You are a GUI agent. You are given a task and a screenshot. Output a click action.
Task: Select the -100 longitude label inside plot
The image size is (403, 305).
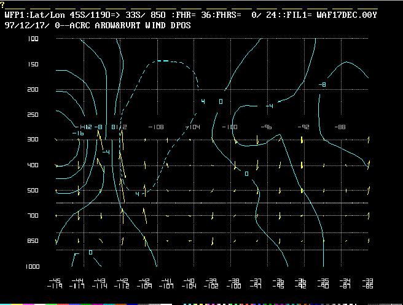pyautogui.click(x=230, y=127)
